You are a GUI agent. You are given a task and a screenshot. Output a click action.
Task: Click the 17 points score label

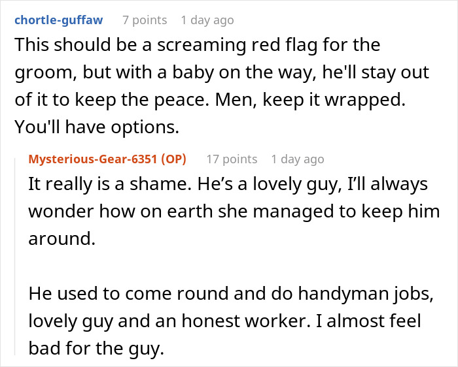232,159
